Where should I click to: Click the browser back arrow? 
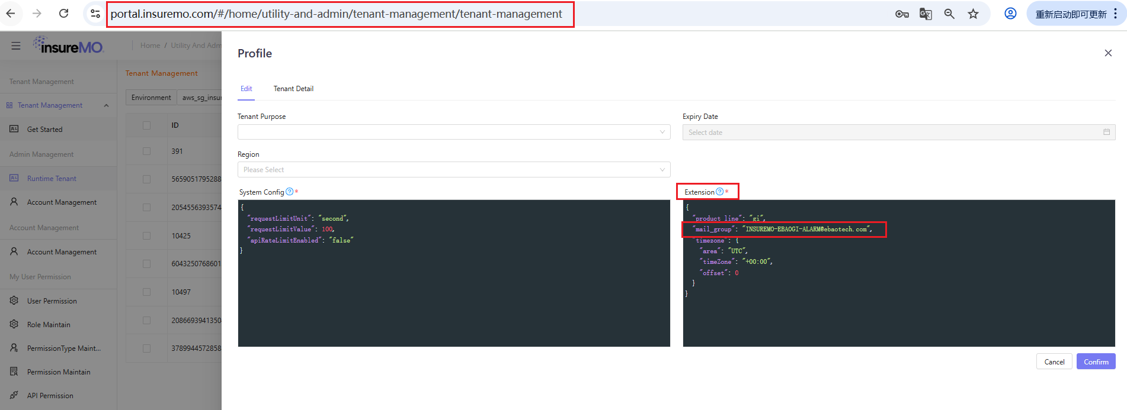coord(11,14)
